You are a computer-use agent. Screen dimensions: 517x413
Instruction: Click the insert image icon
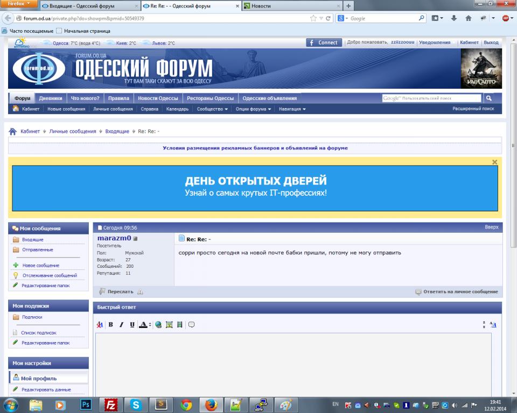169,325
